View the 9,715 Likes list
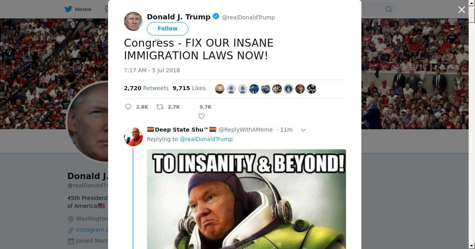 pyautogui.click(x=189, y=88)
